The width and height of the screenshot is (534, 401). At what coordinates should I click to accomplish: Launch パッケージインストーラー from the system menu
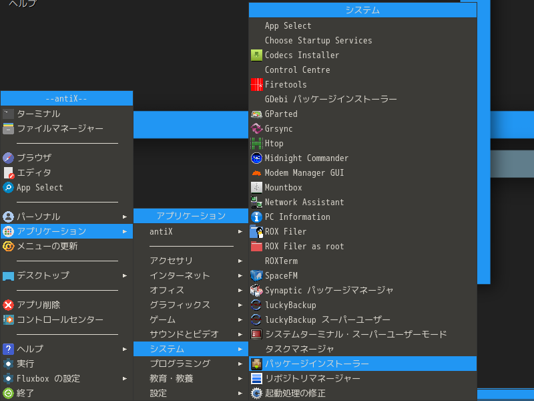pos(362,364)
